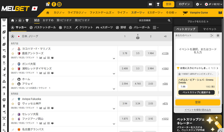Select UFC in left sports sidebar
224x132 pixels.
pos(4,26)
